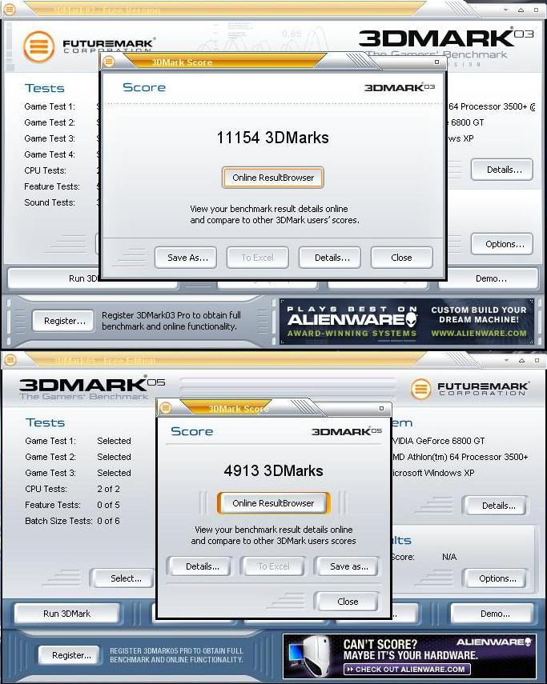Open Online ResultBrowser in the 3DMark05 score dialog
Image resolution: width=547 pixels, height=684 pixels.
[273, 503]
